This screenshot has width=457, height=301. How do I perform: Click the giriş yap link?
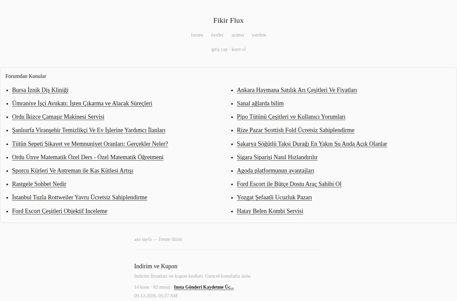pos(219,49)
